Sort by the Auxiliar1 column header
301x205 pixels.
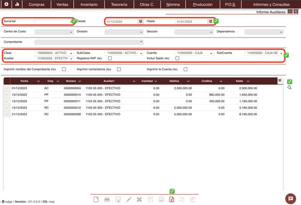tap(109, 81)
